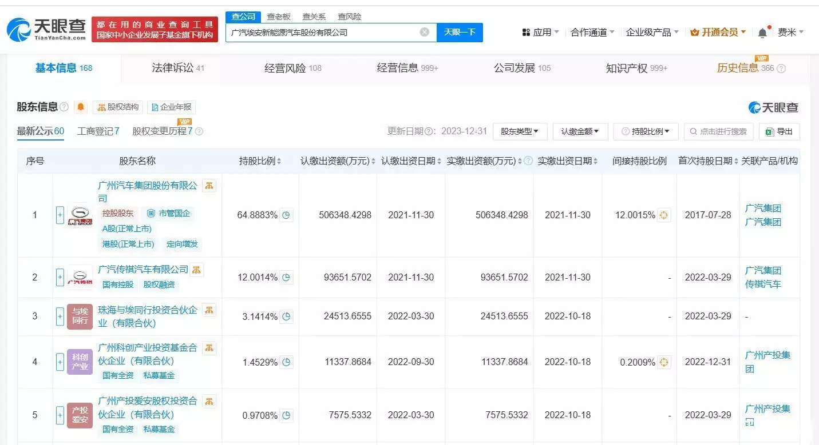Open the 股东类型 filter dropdown
This screenshot has height=445, width=819.
click(520, 131)
